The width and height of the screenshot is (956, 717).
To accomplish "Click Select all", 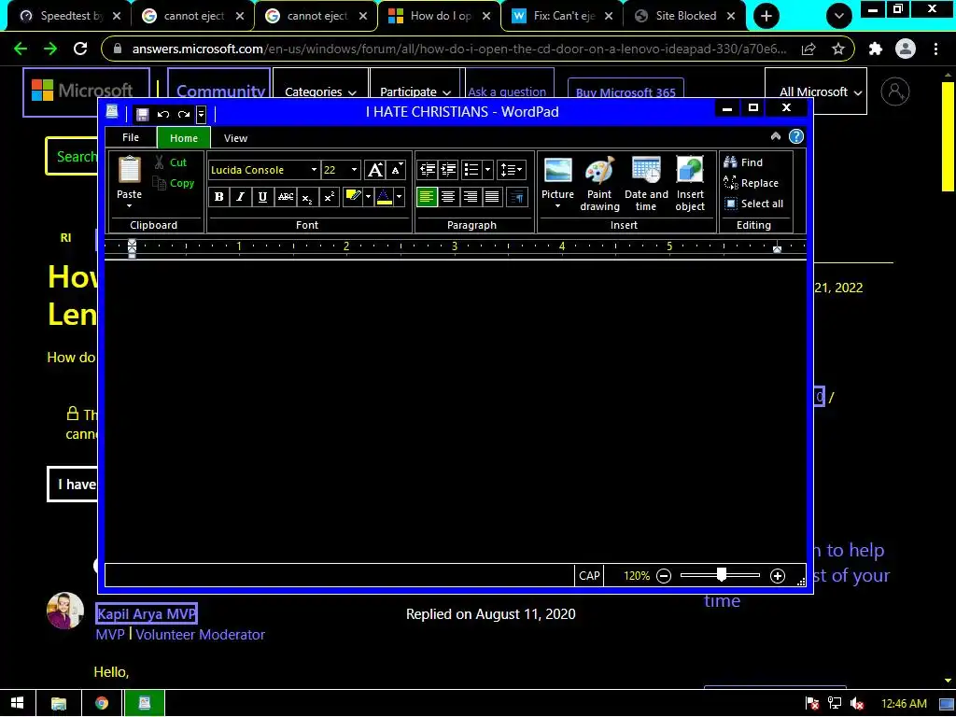I will click(x=754, y=204).
